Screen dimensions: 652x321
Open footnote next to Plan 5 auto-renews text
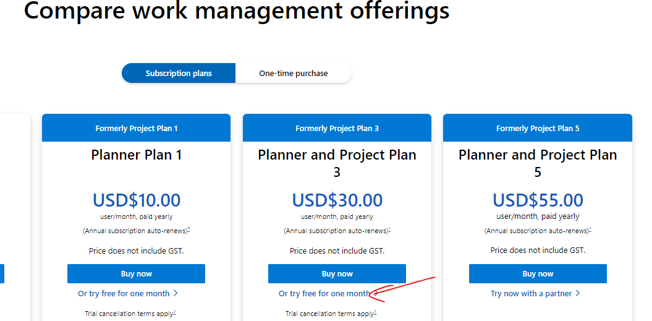coord(590,229)
